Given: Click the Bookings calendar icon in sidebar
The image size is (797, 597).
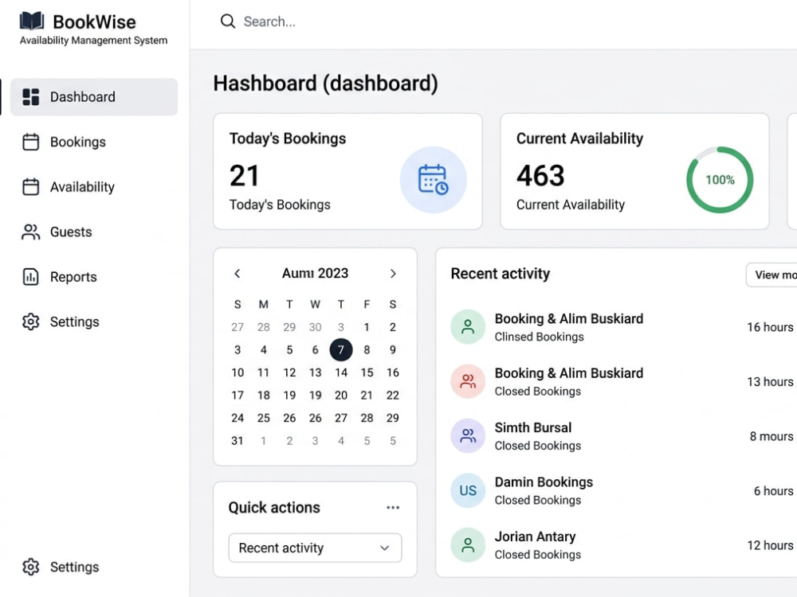Looking at the screenshot, I should pyautogui.click(x=30, y=142).
